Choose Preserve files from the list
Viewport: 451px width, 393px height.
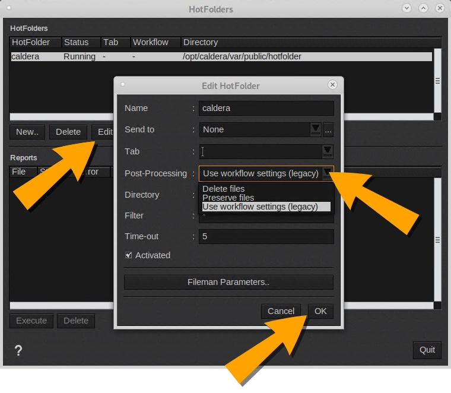pyautogui.click(x=228, y=198)
